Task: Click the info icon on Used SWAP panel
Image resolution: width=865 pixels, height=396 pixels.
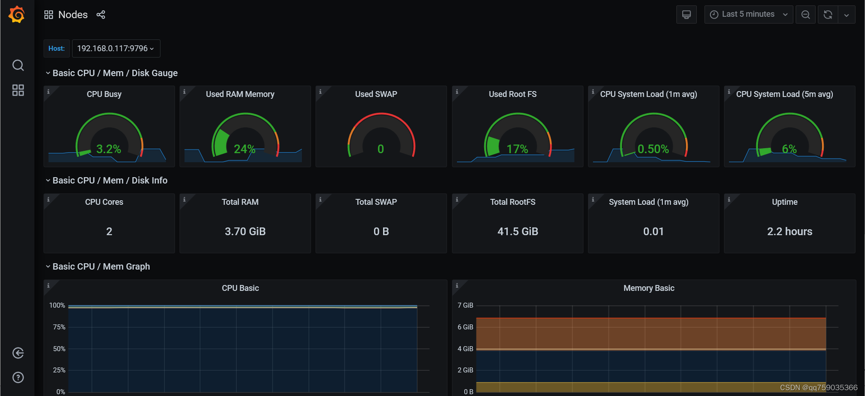Action: [321, 92]
